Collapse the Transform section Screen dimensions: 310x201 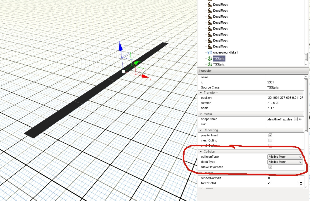201,93
